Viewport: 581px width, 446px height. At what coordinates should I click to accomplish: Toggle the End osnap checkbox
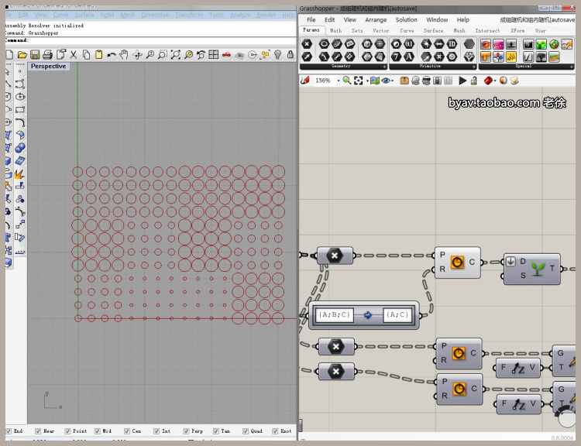click(x=9, y=431)
